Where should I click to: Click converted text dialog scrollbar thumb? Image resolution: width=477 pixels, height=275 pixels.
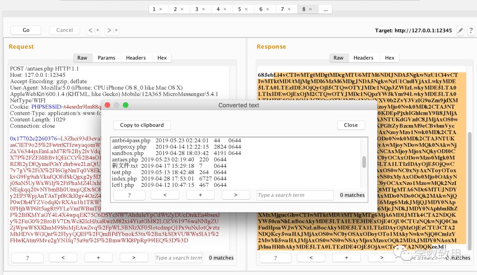point(364,162)
